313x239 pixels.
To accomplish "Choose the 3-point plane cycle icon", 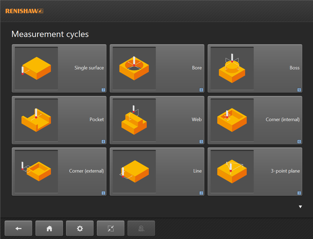I will 232,171.
